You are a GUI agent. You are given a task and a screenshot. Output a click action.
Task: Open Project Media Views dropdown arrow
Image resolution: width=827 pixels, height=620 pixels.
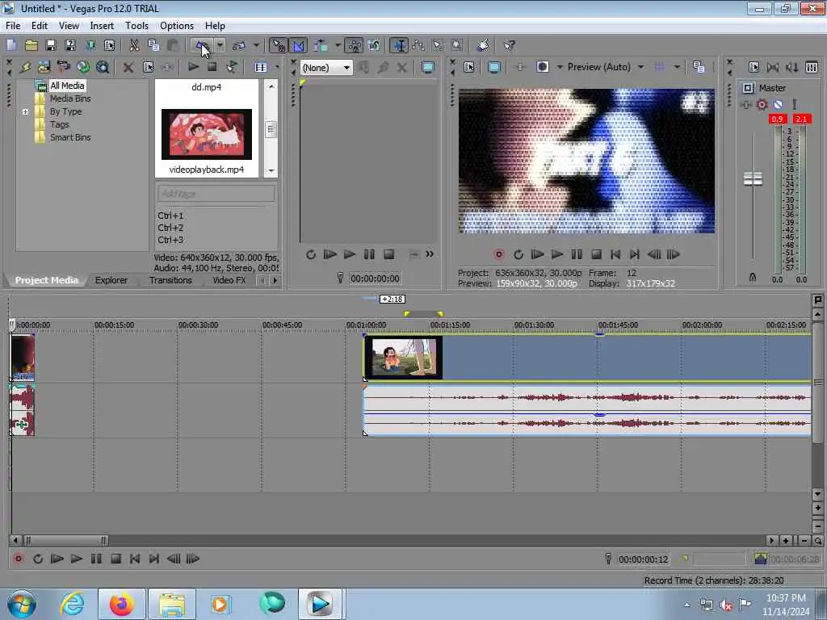[277, 67]
